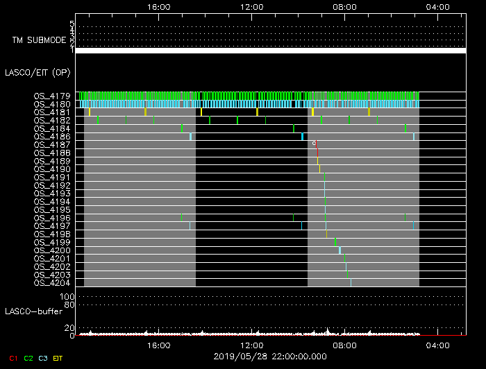Click the yellow marker in OS_4198 row
The width and height of the screenshot is (486, 369).
point(326,234)
